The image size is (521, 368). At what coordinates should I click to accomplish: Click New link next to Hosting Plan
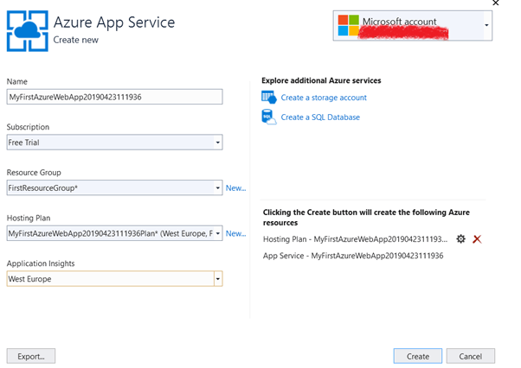(x=236, y=233)
